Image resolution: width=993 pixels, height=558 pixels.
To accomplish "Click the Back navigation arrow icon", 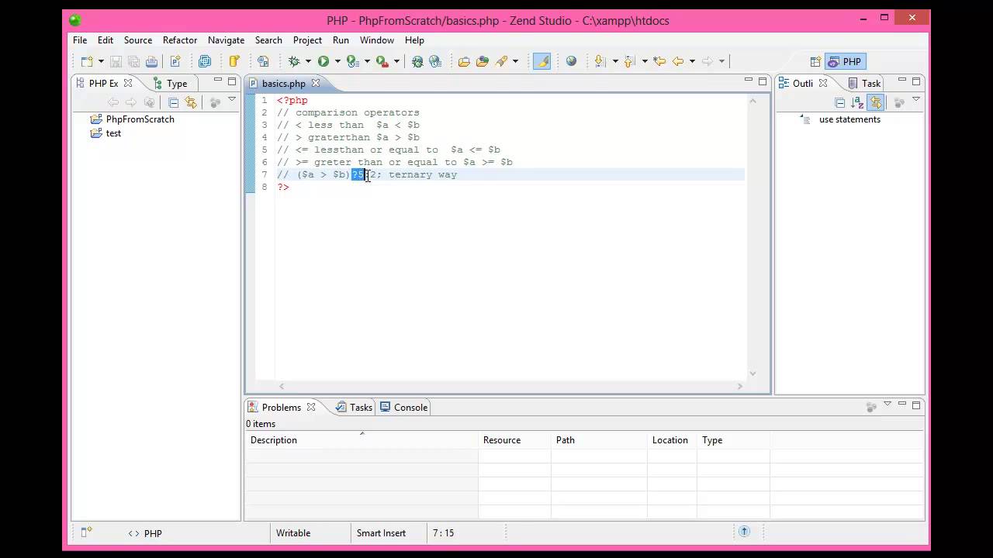I will click(x=678, y=61).
